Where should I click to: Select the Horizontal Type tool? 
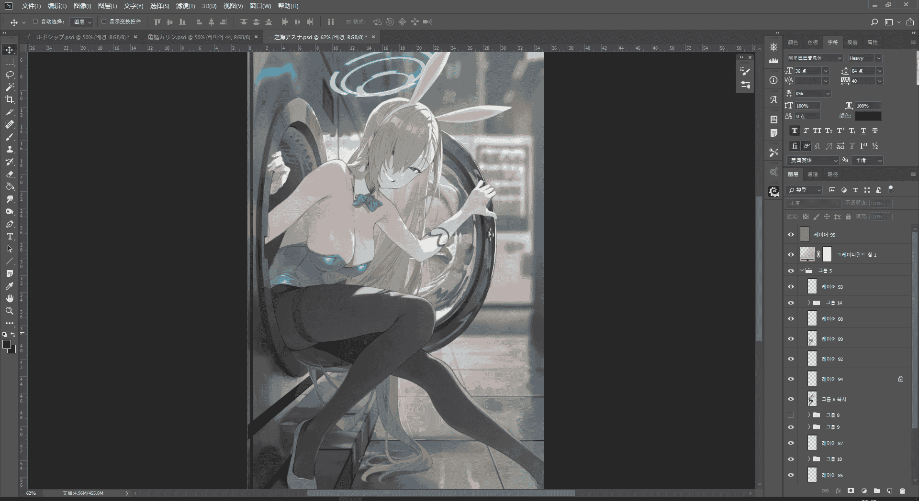pyautogui.click(x=10, y=237)
